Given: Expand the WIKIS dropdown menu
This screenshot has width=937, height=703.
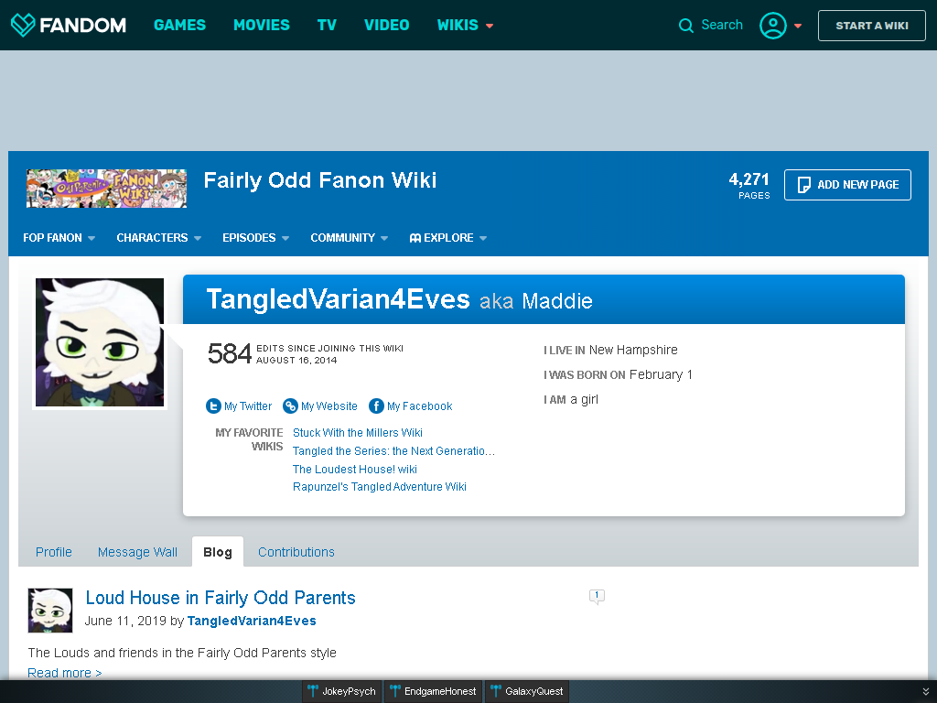Looking at the screenshot, I should [x=465, y=25].
